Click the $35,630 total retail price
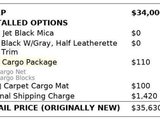Screen dimensions: 160x120 146,108
